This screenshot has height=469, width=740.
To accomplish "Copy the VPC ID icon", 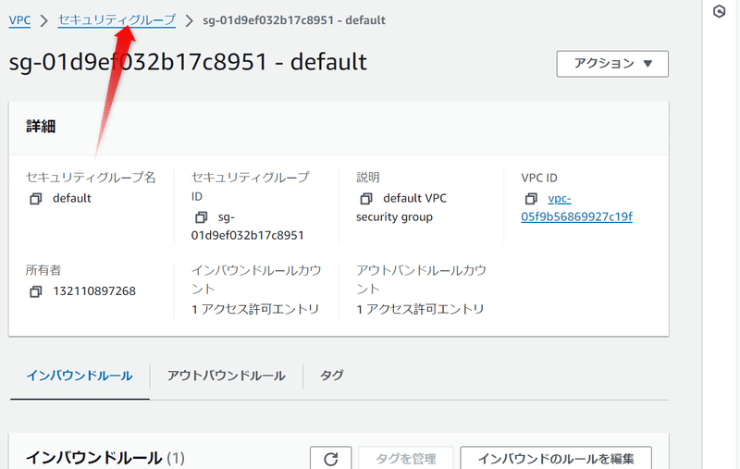I will (x=531, y=198).
